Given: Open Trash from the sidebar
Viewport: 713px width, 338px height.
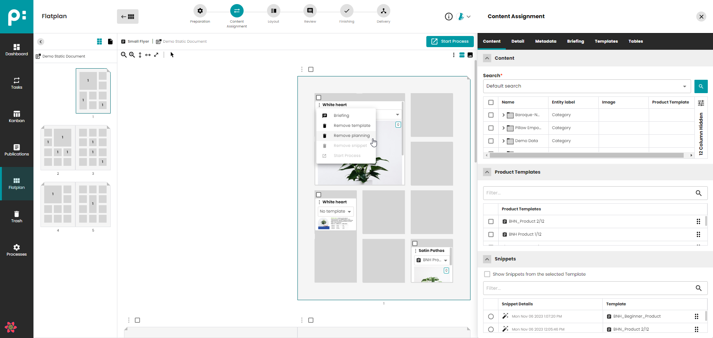Looking at the screenshot, I should (x=17, y=217).
